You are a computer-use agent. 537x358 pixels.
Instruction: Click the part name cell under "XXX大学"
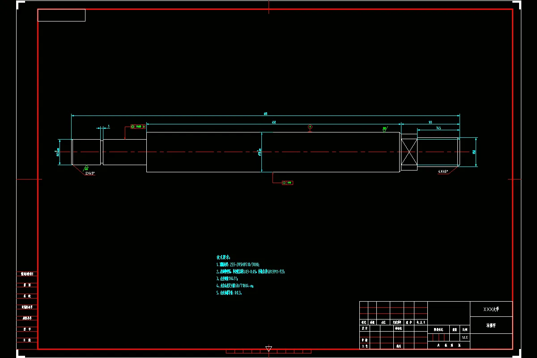(x=491, y=325)
